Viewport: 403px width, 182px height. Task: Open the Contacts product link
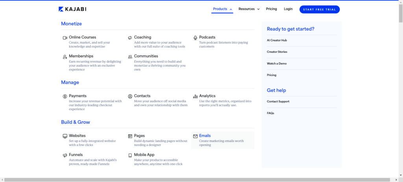(x=142, y=96)
